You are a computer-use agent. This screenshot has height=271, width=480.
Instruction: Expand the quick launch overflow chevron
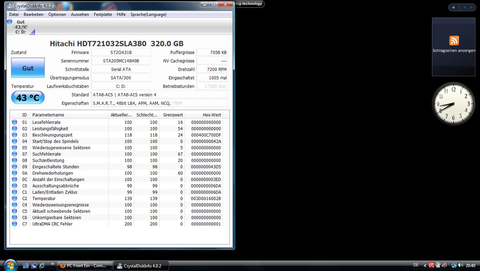[53, 264]
